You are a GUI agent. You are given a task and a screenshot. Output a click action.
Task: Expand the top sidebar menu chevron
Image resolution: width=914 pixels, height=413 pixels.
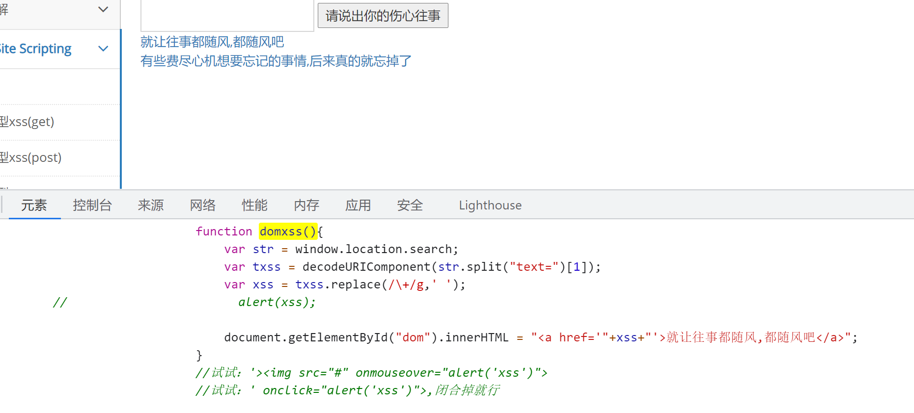[103, 9]
